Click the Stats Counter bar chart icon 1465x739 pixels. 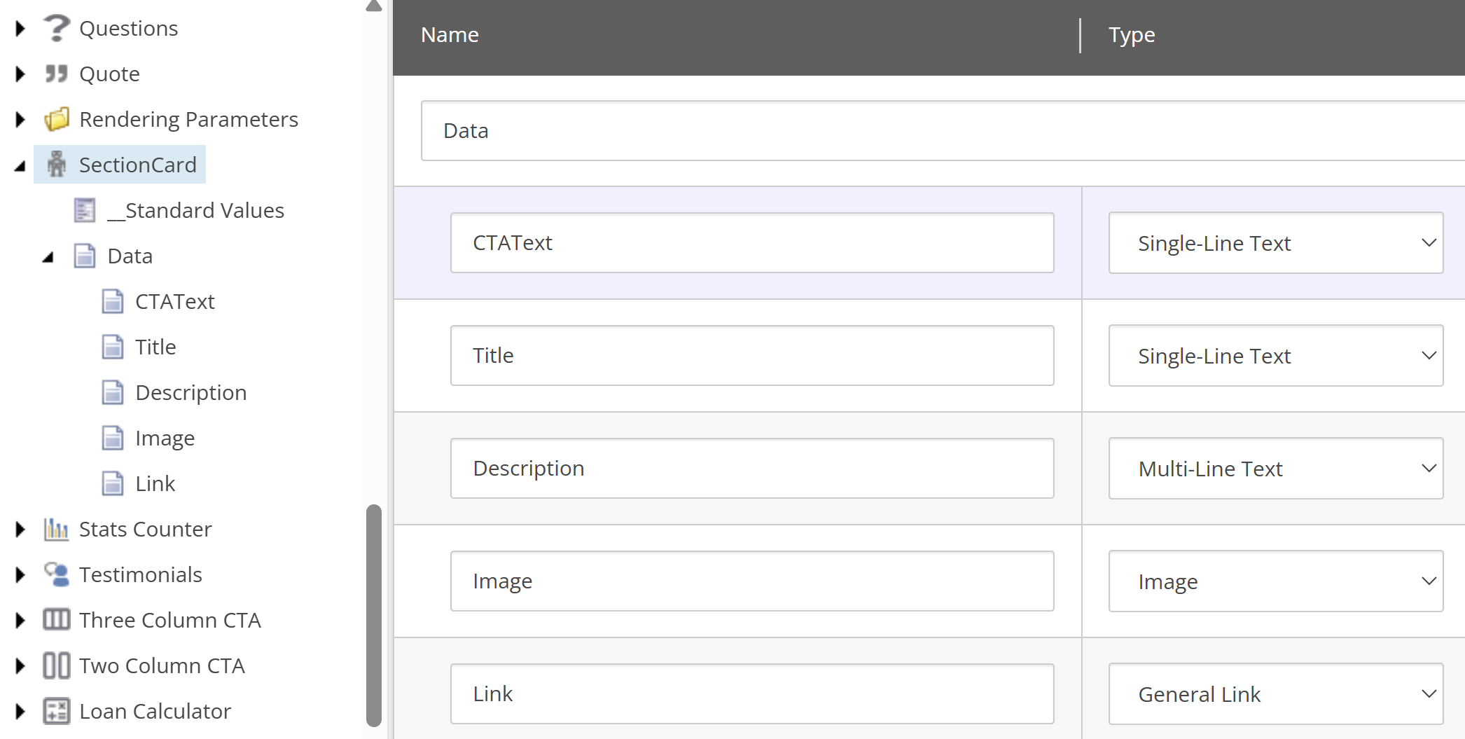tap(57, 530)
